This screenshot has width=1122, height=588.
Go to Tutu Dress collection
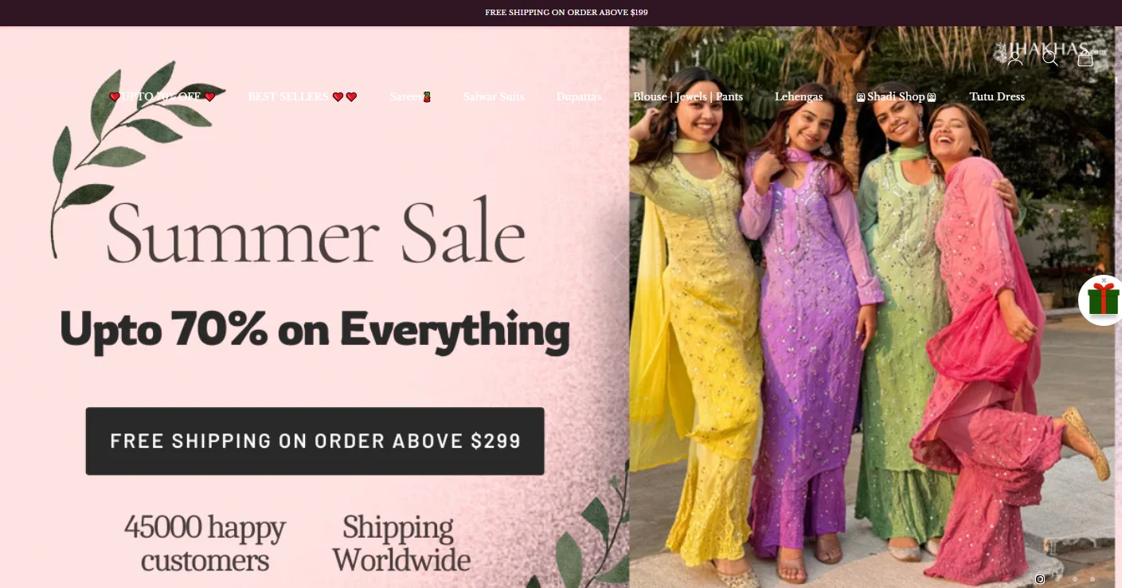click(997, 96)
